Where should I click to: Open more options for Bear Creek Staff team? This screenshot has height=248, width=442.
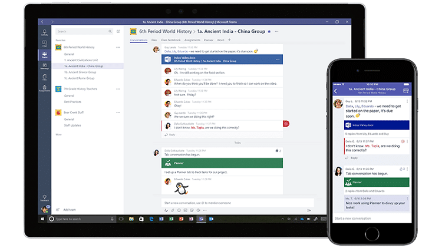pos(118,113)
